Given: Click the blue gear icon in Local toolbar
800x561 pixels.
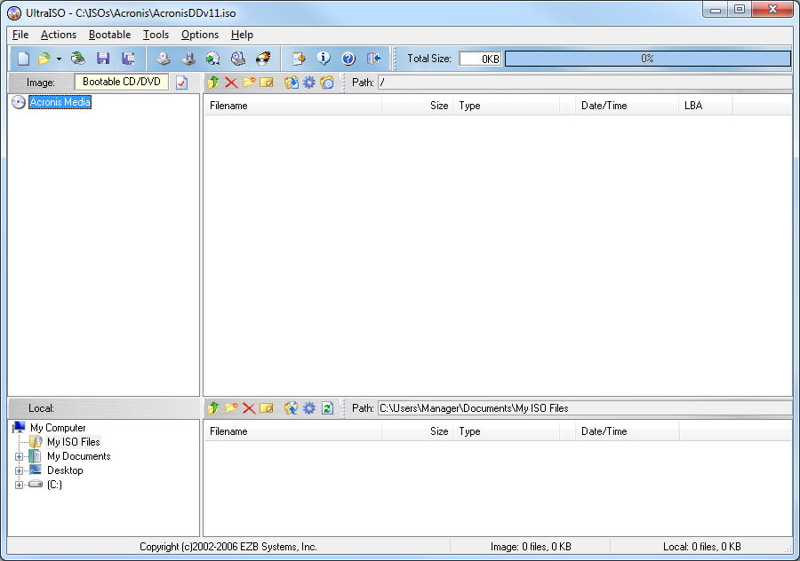Looking at the screenshot, I should click(x=309, y=408).
